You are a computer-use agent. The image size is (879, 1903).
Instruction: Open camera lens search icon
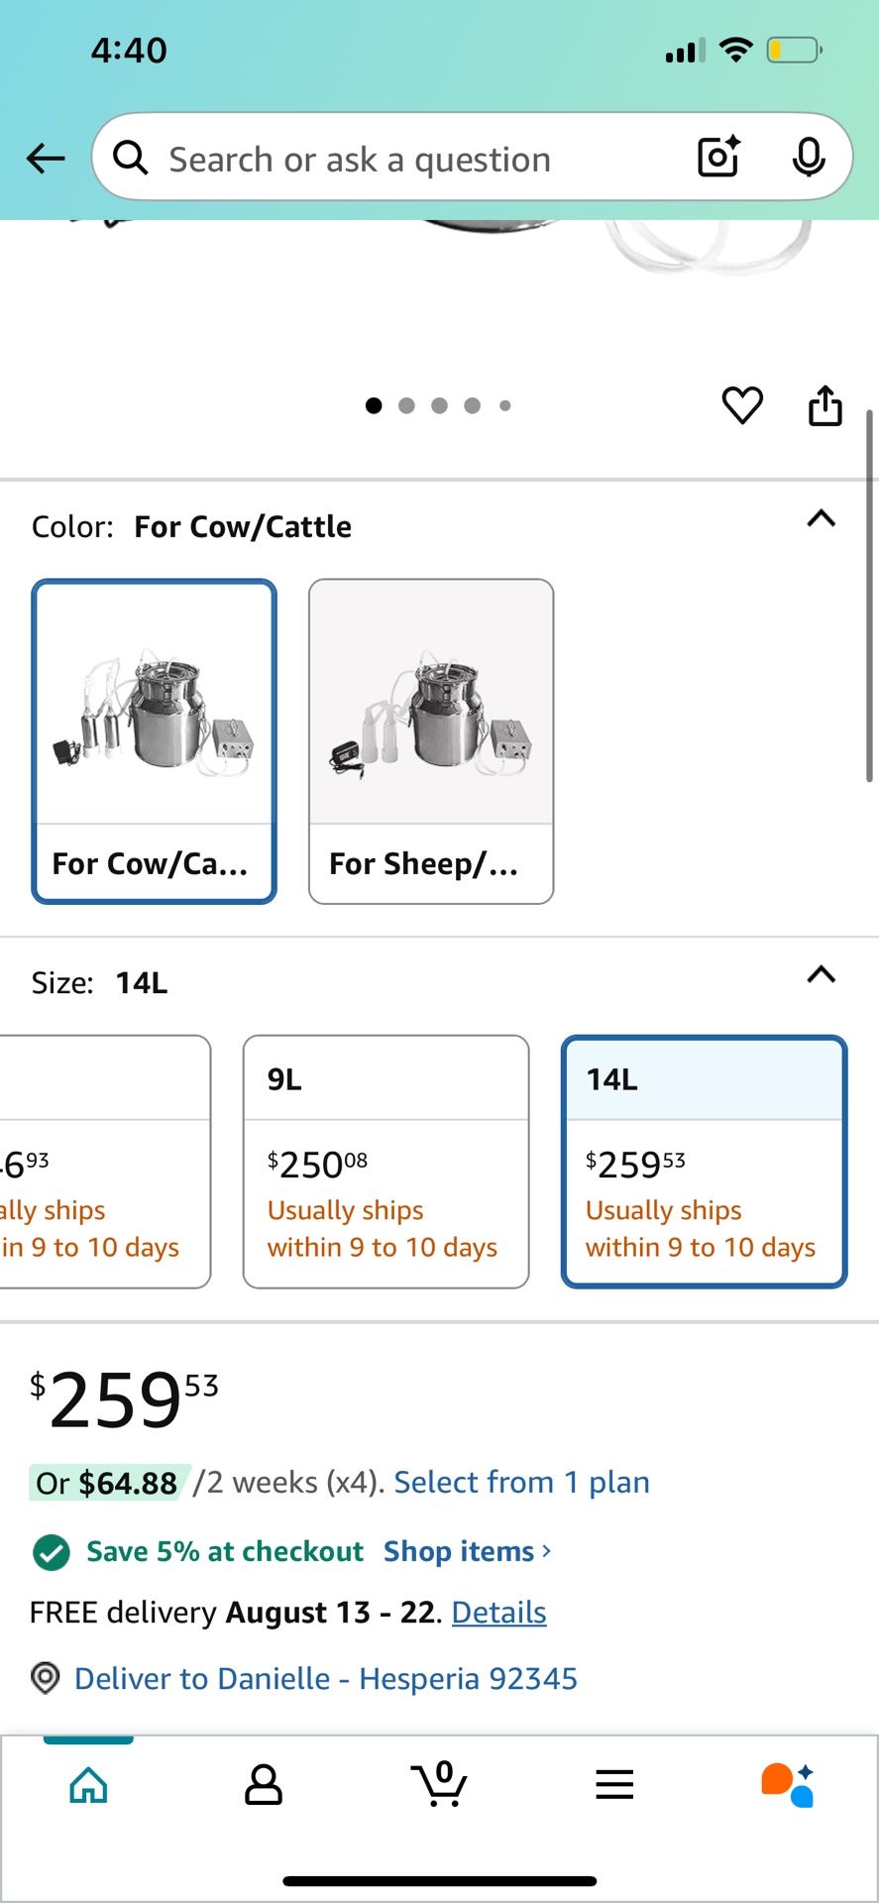718,158
